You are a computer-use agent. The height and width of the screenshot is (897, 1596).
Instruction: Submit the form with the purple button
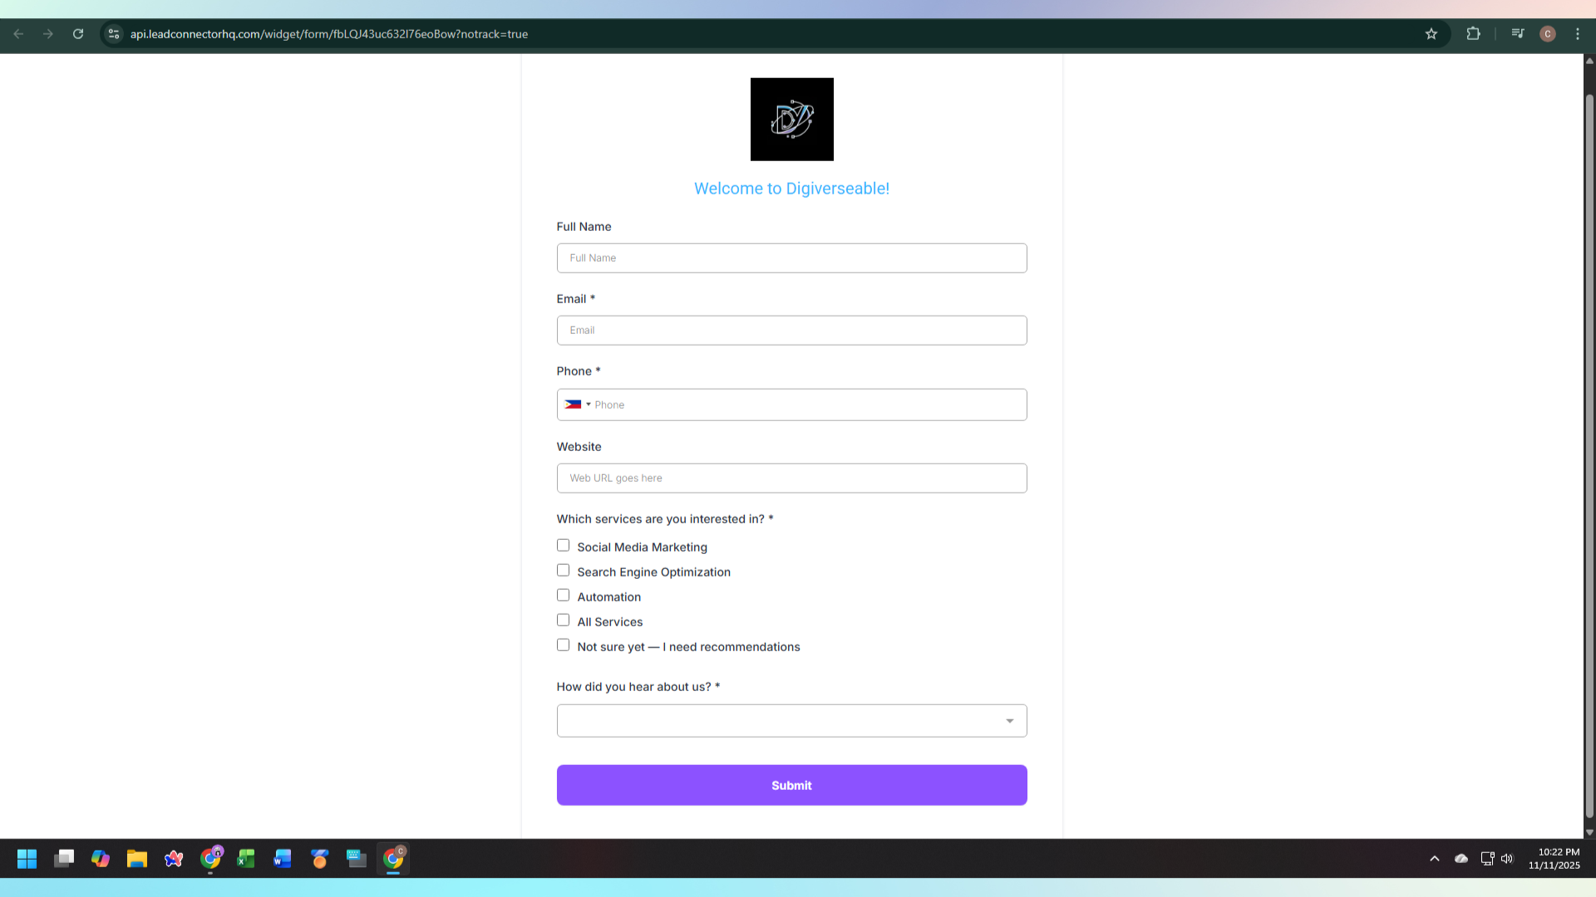[791, 785]
